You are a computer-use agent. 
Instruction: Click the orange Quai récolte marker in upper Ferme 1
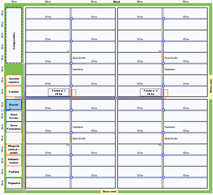tap(71, 57)
